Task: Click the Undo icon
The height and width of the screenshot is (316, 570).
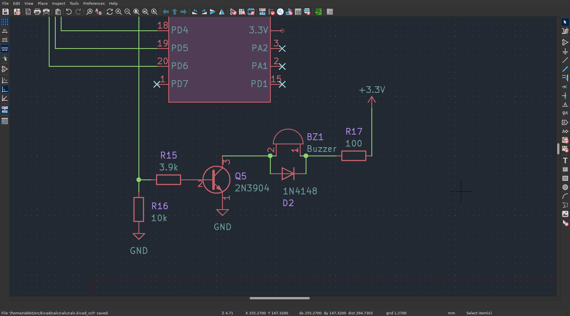Action: coord(69,12)
